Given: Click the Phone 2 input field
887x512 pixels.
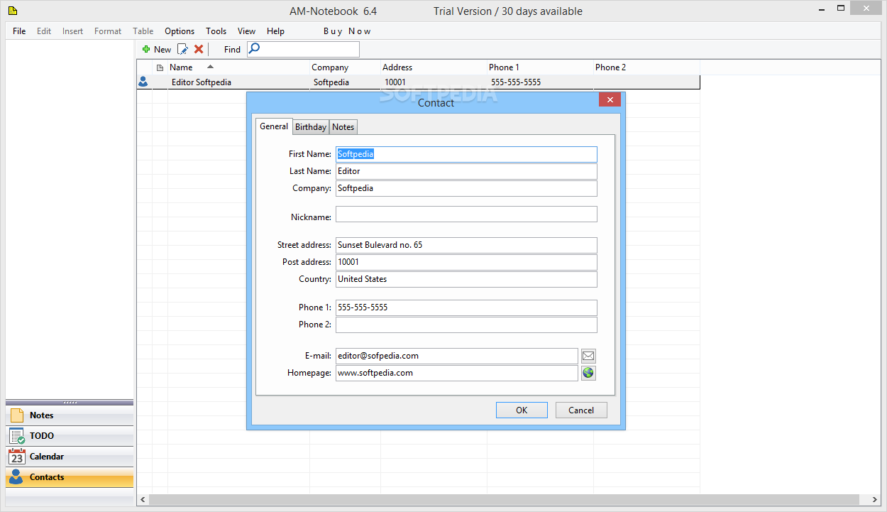Looking at the screenshot, I should pyautogui.click(x=466, y=325).
